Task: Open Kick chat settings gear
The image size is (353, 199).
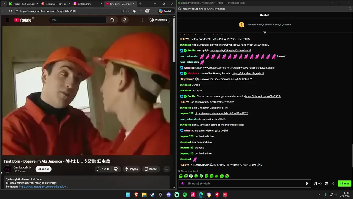Action: 333,184
